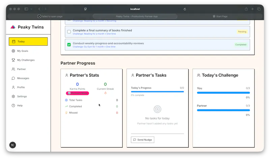Open a new Safari tab
This screenshot has width=270, height=159.
point(252,9)
